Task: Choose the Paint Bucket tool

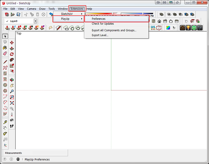Action: pos(5,48)
